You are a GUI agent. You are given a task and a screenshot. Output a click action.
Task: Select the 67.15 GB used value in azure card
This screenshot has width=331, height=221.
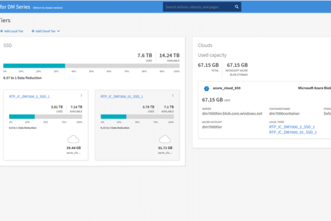click(212, 100)
